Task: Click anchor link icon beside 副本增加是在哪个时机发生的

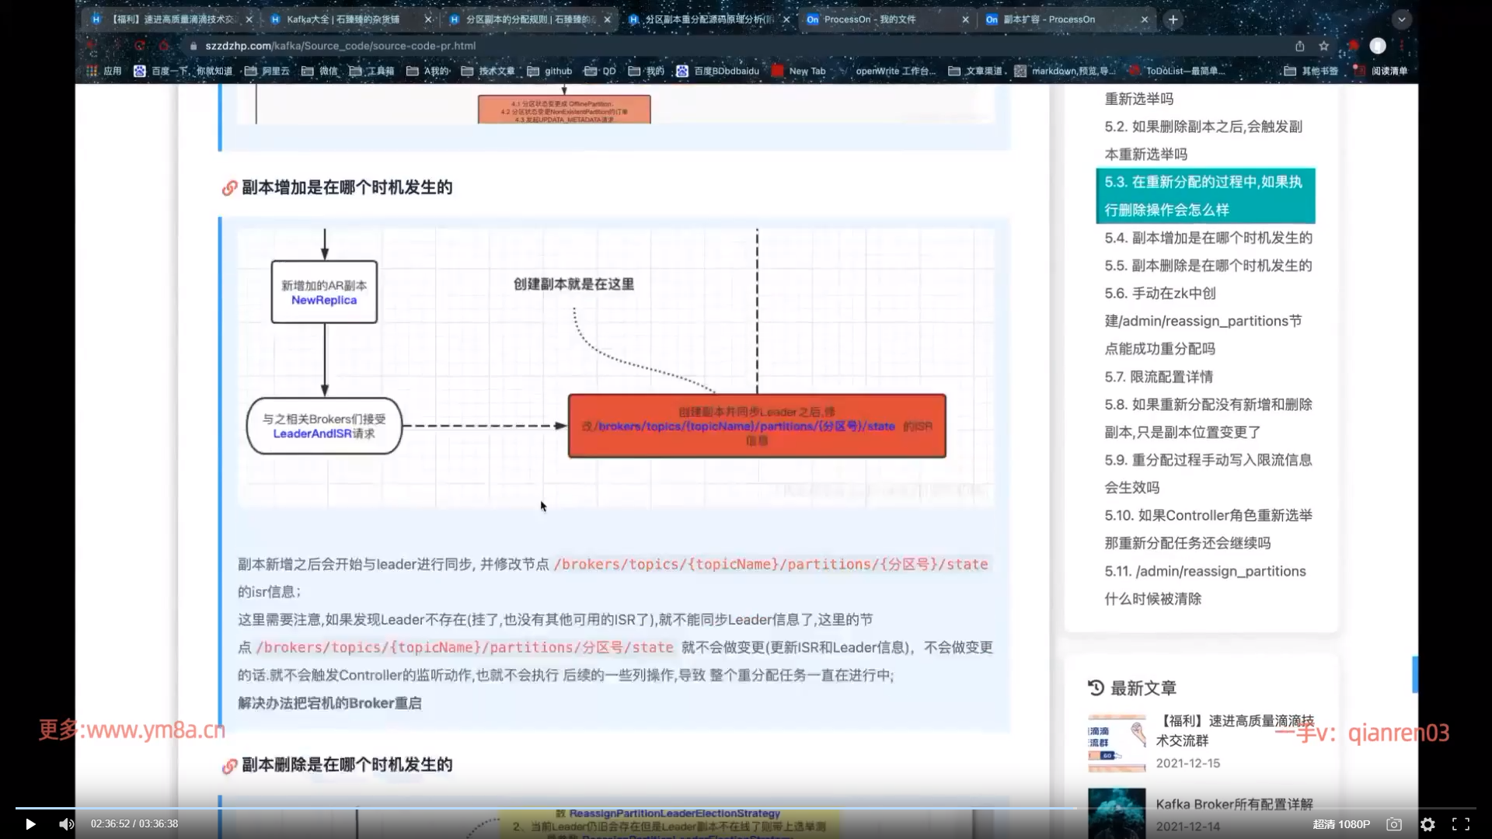Action: tap(229, 188)
